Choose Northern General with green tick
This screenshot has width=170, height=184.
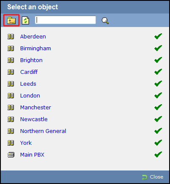tap(158, 131)
